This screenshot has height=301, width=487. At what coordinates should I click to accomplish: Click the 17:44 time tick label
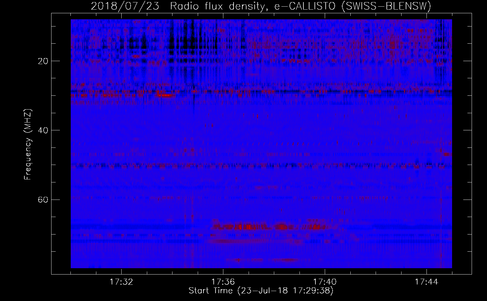click(x=427, y=282)
